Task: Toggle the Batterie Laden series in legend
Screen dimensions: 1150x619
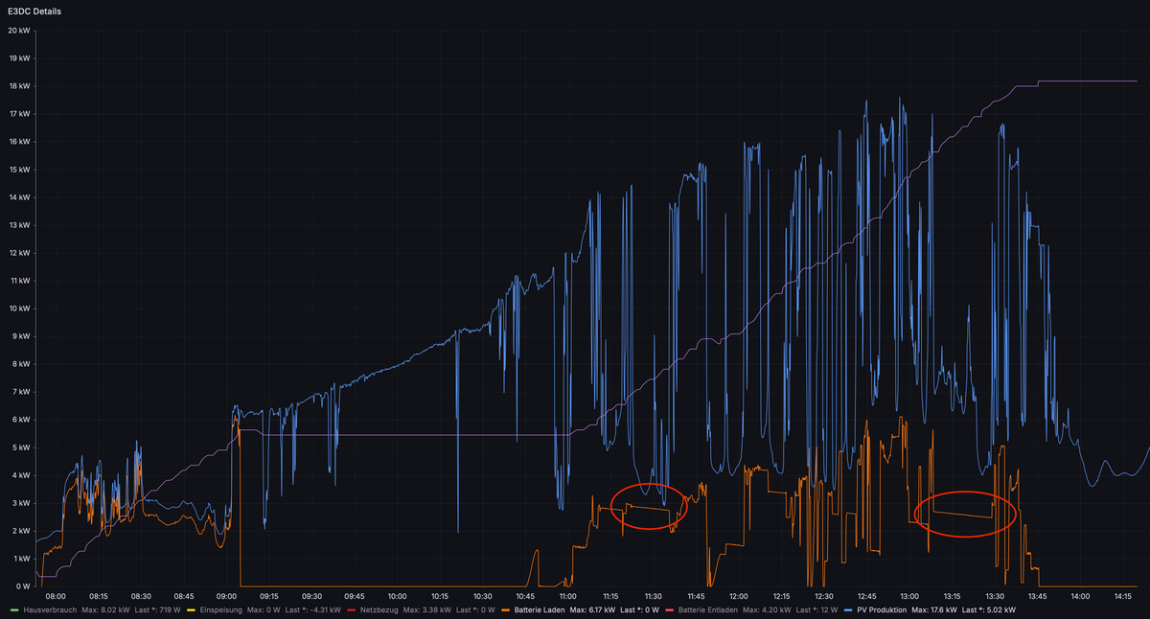Action: coord(540,609)
